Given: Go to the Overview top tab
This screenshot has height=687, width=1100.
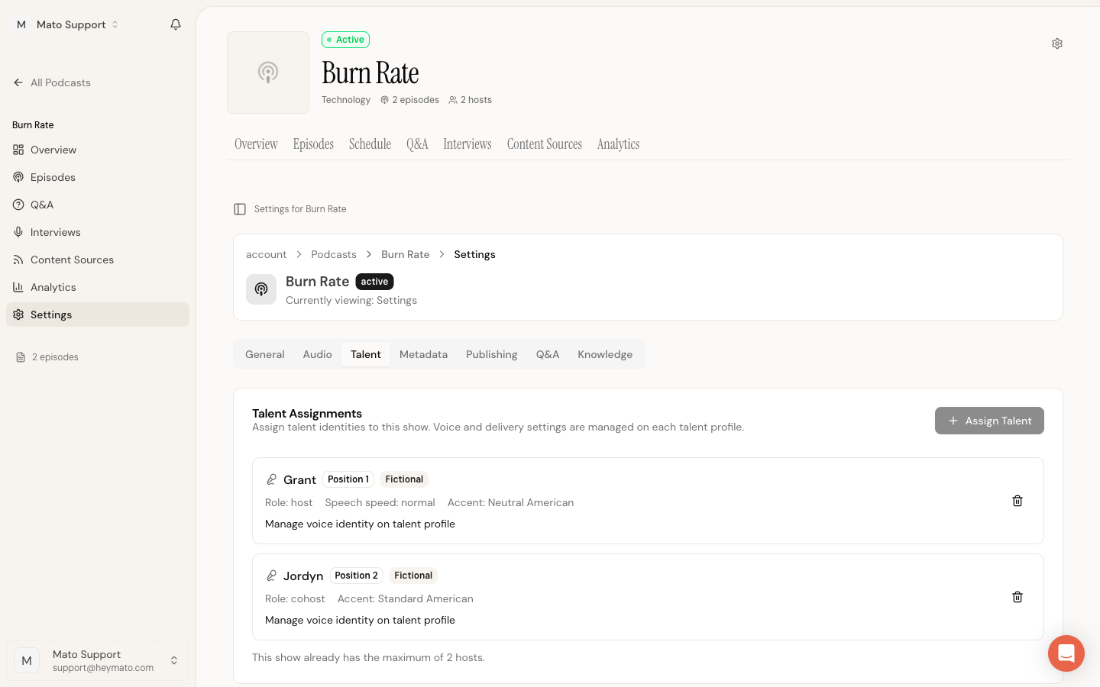Looking at the screenshot, I should (256, 144).
